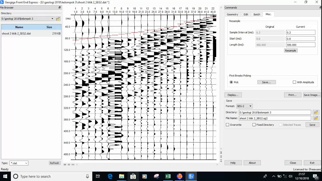322x181 pixels.
Task: Click vertical lines icon beside plot
Action: (x=221, y=152)
